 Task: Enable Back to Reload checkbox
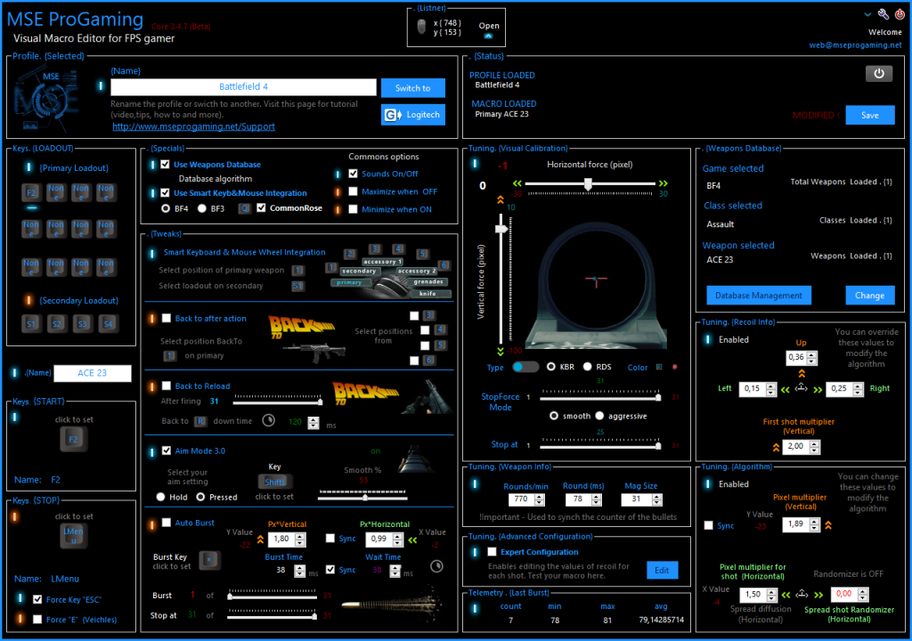tap(167, 385)
